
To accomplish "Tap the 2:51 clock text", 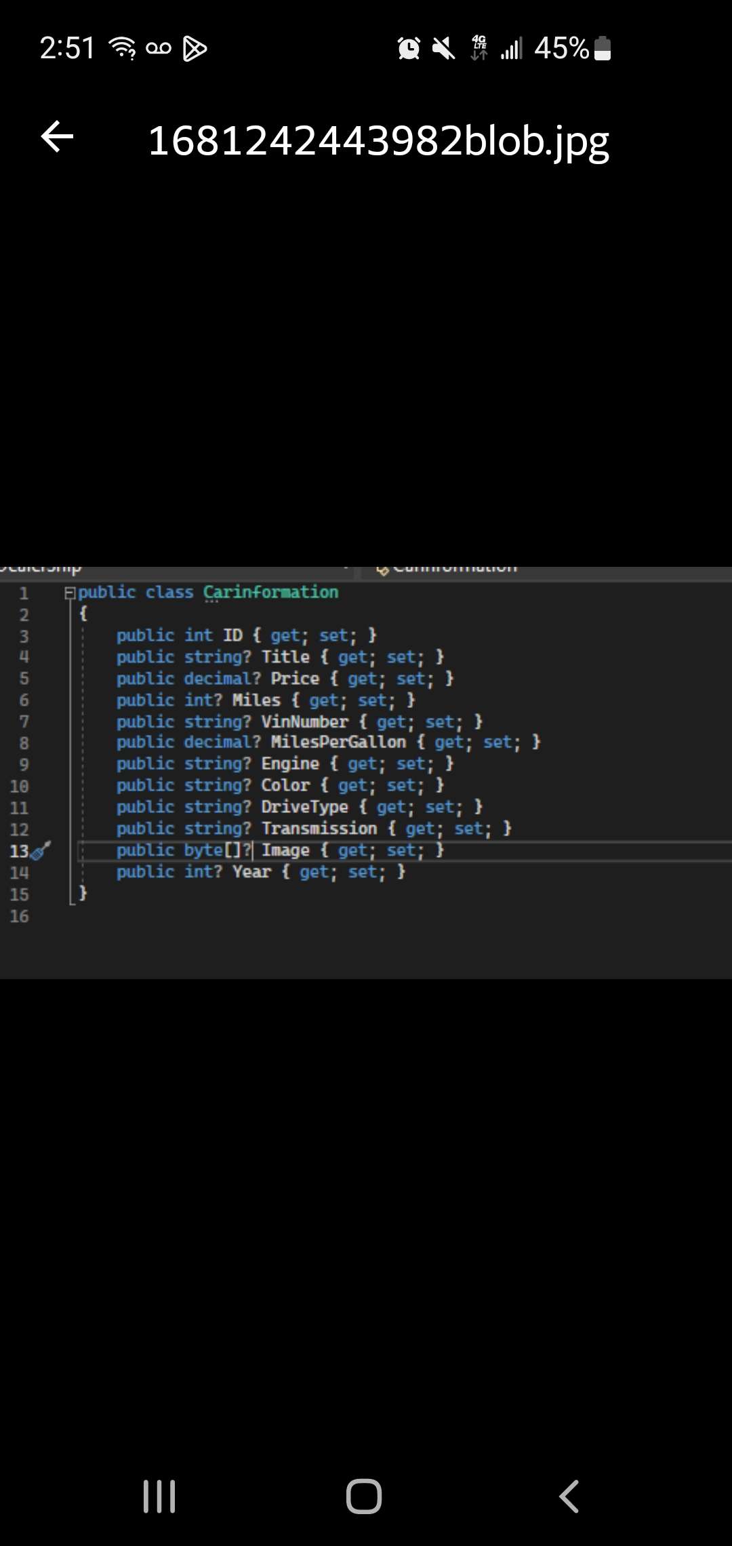I will coord(67,48).
